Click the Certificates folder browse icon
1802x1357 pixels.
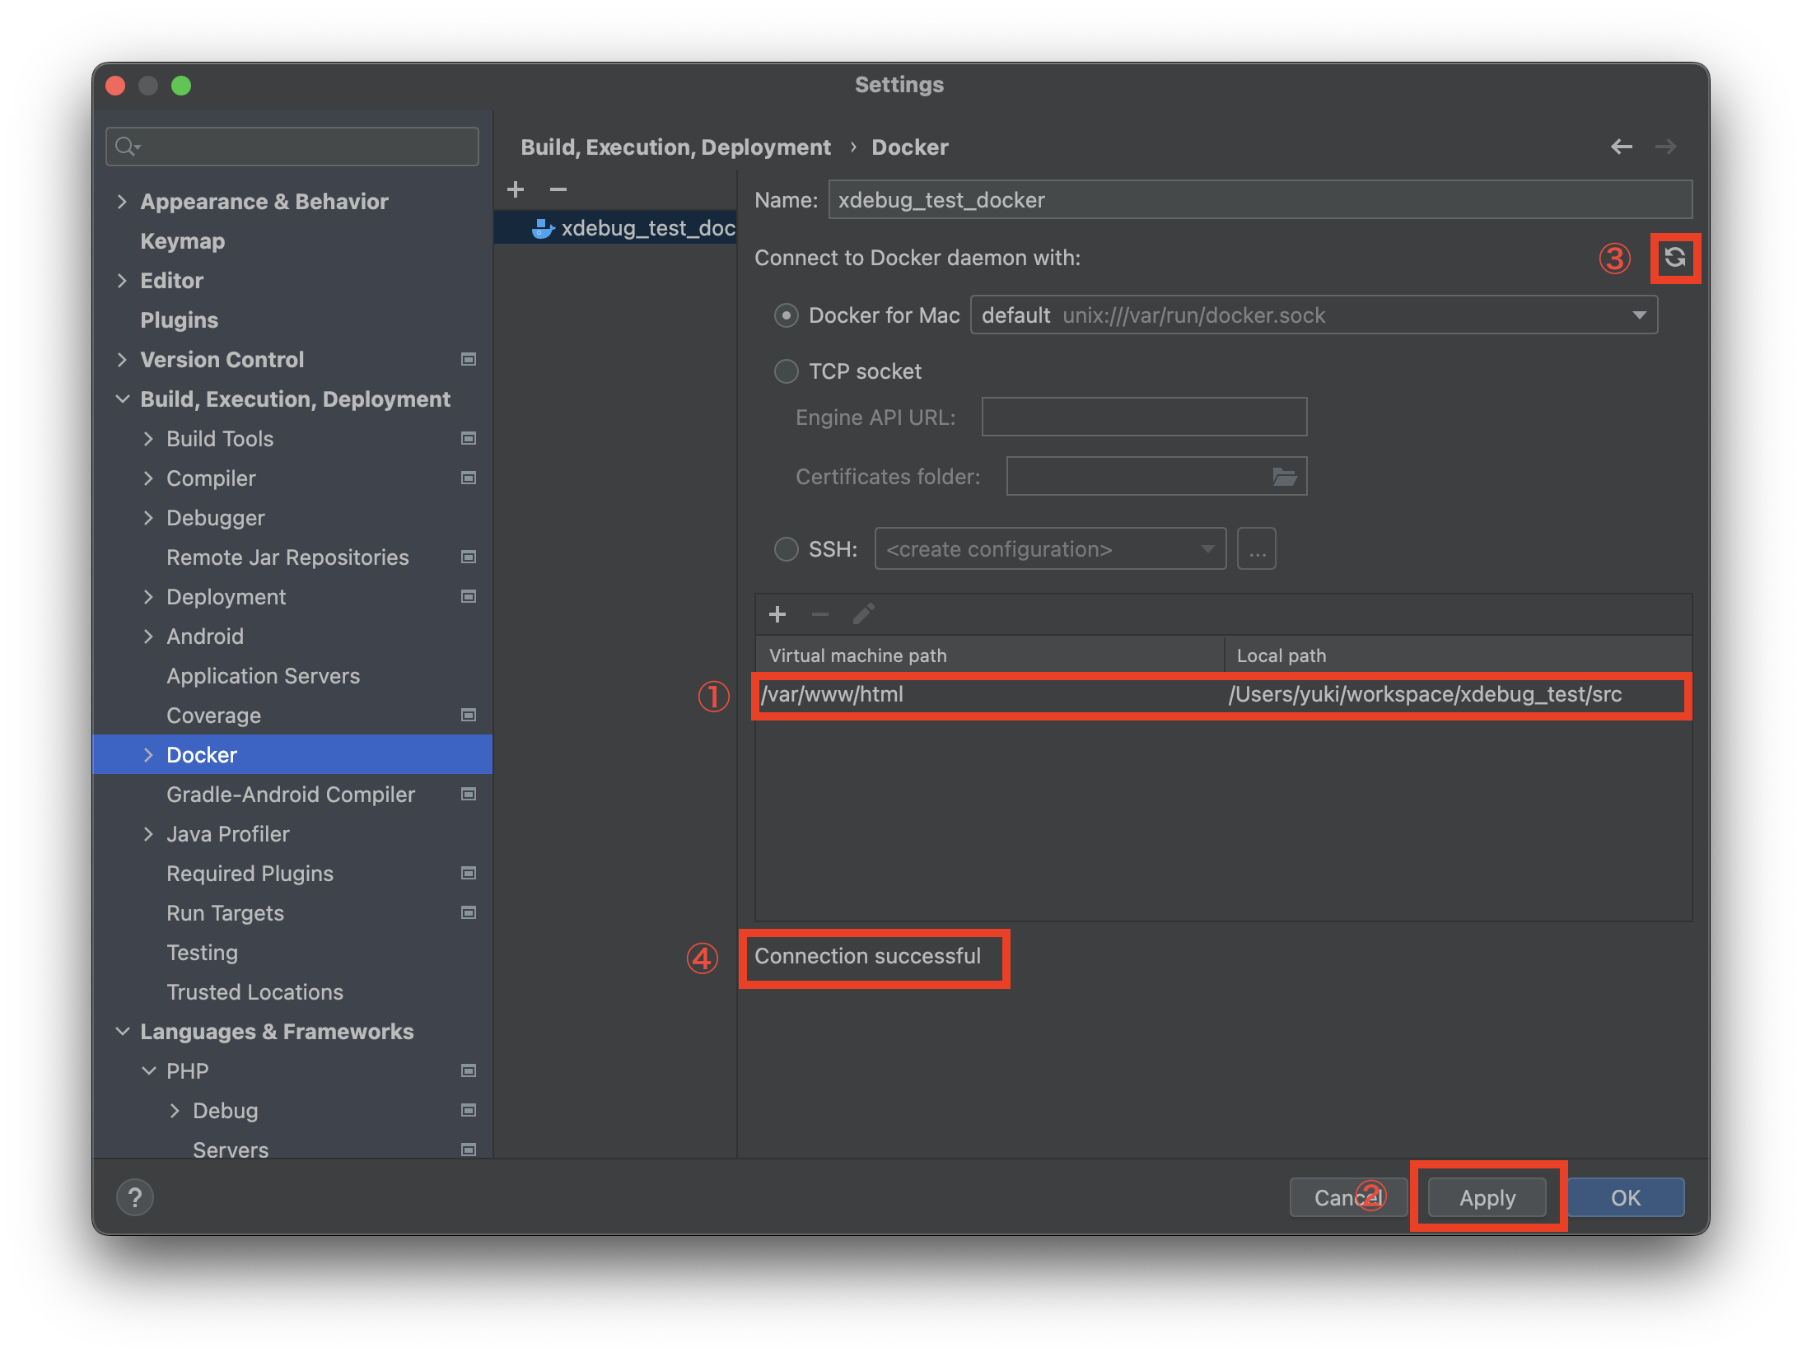pyautogui.click(x=1284, y=476)
